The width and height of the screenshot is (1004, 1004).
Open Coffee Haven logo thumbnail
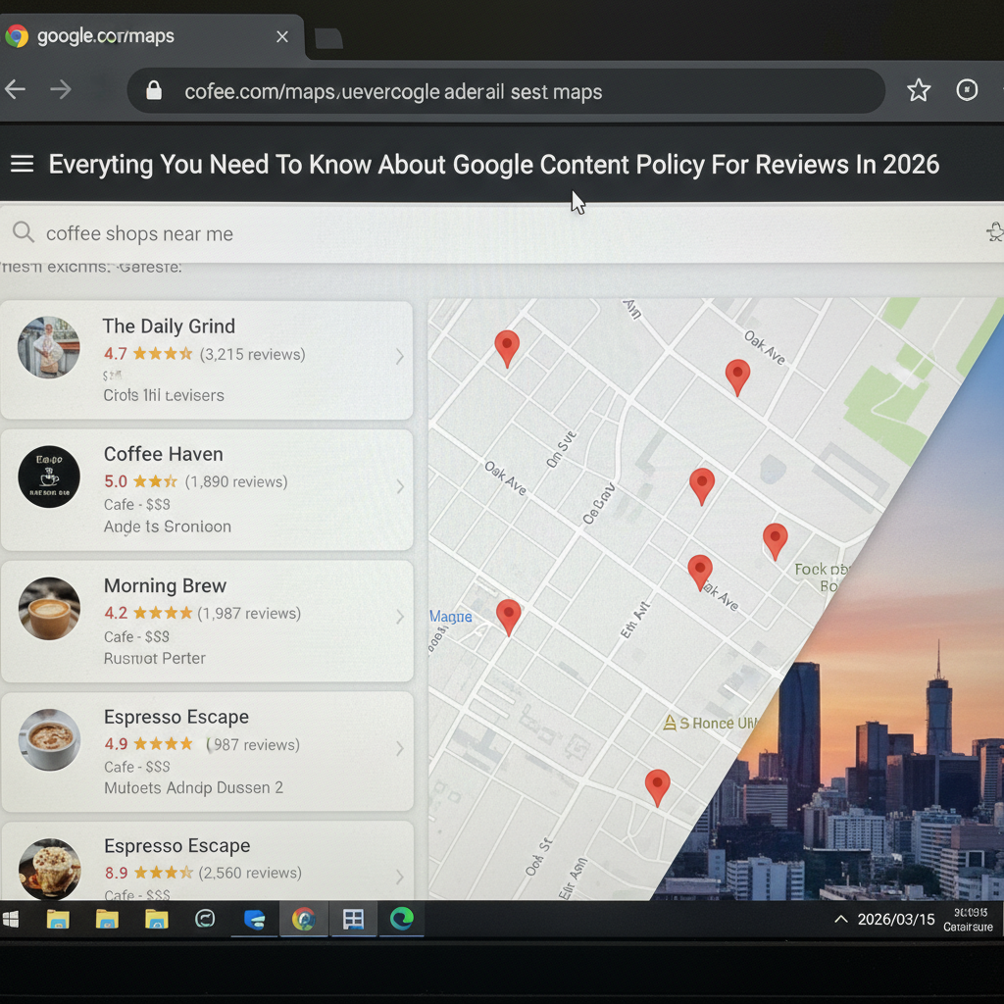tap(49, 477)
